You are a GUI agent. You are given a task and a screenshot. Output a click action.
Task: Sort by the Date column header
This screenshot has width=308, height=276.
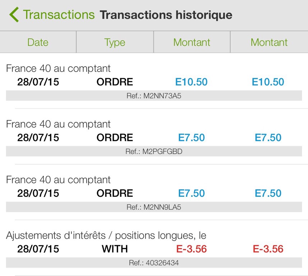[38, 42]
